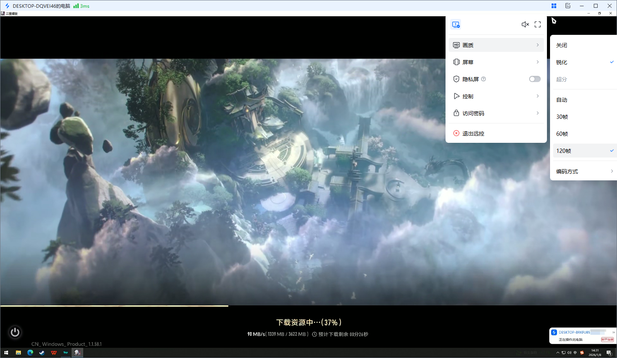Viewport: 617px width, 358px height.
Task: Toggle the 隐私屏 privacy screen switch
Action: pyautogui.click(x=535, y=79)
